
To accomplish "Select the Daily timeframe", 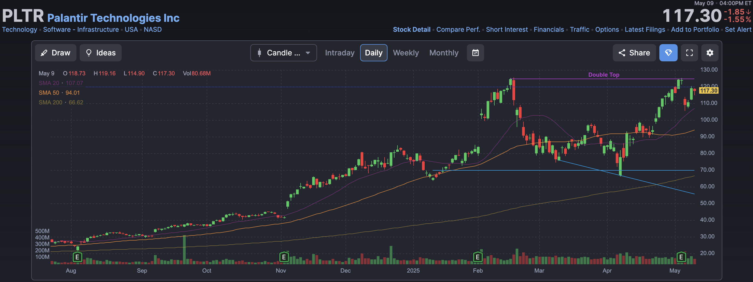I will (x=374, y=53).
